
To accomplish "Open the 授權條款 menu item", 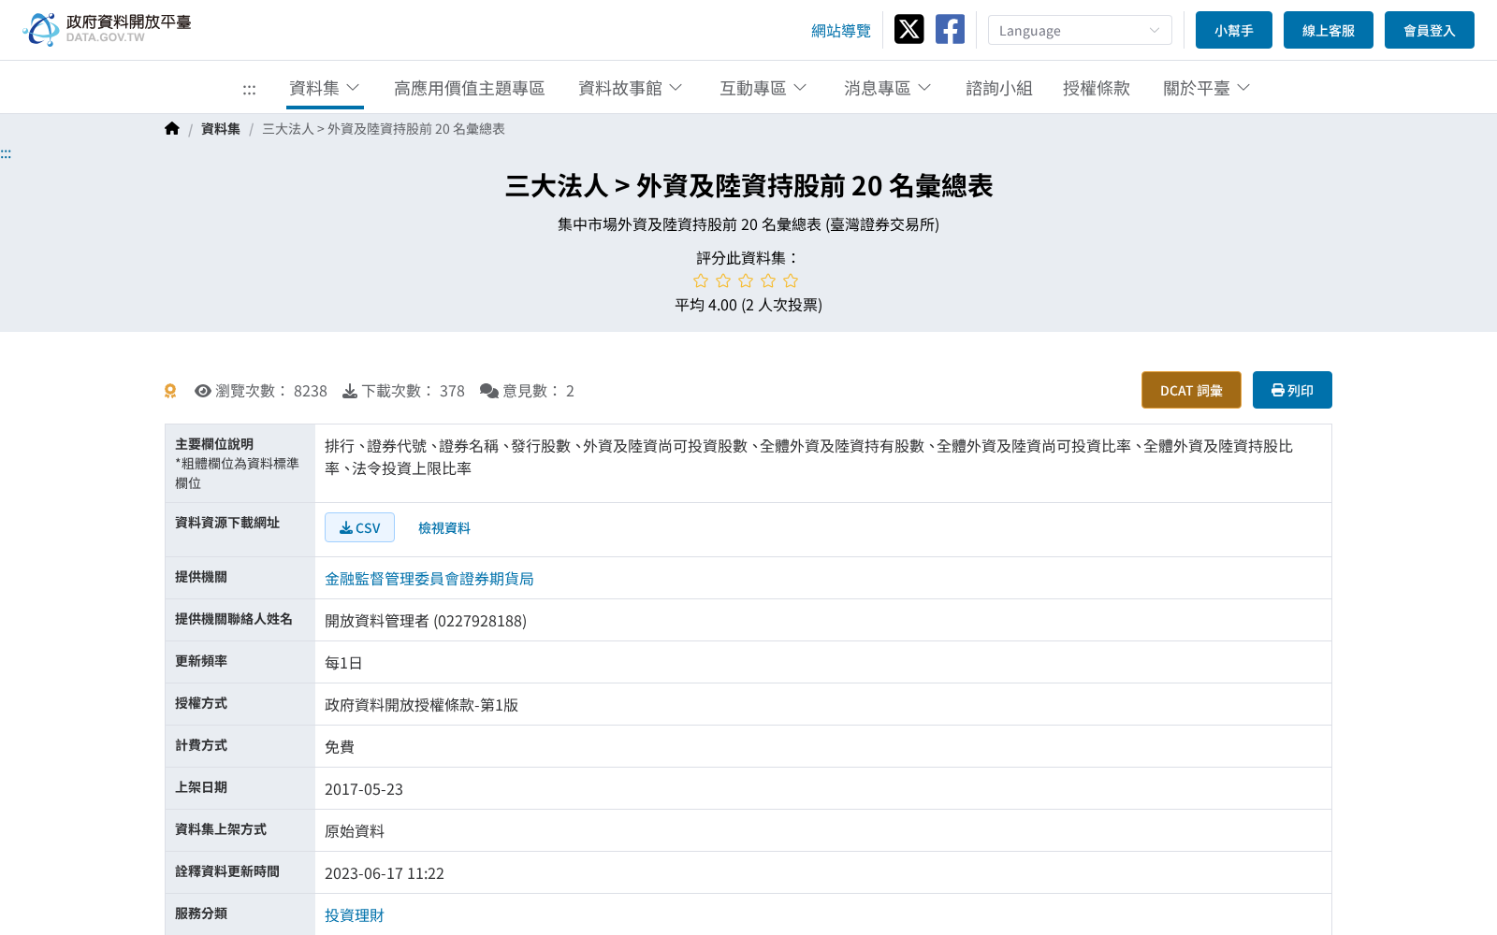I will click(1097, 88).
